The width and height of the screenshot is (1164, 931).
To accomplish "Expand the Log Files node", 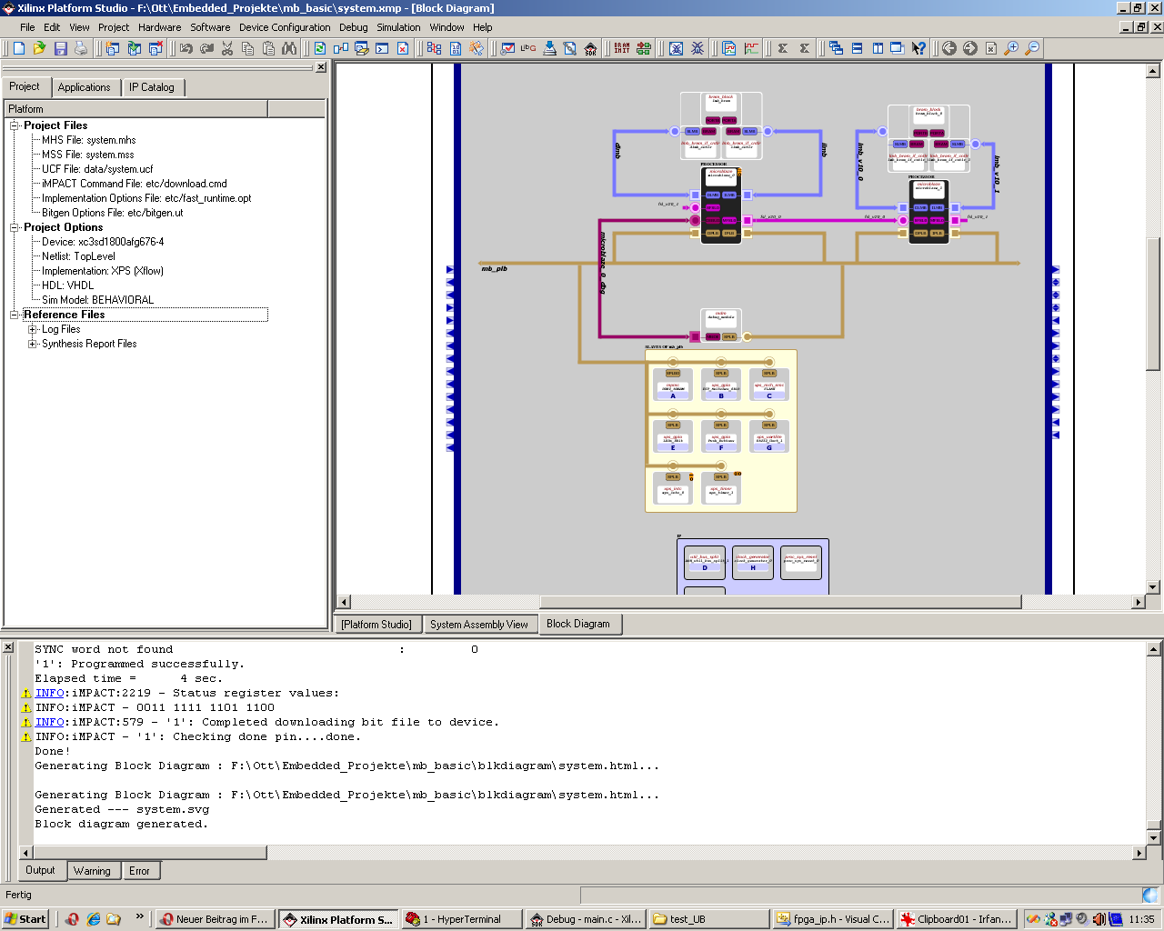I will [33, 329].
